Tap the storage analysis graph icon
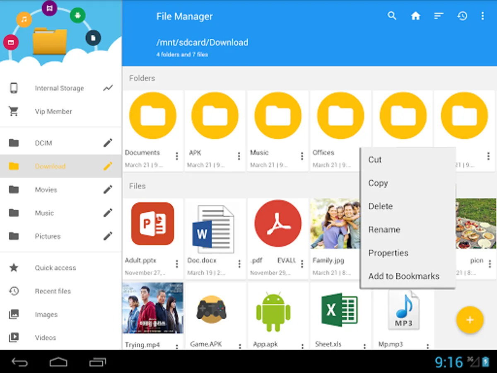The height and width of the screenshot is (373, 497). point(108,88)
